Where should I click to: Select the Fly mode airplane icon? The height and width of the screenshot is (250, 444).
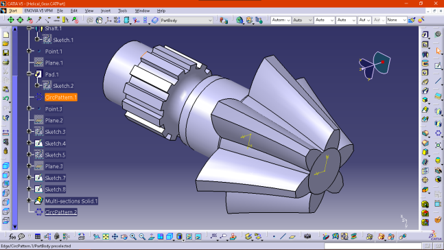[97, 236]
